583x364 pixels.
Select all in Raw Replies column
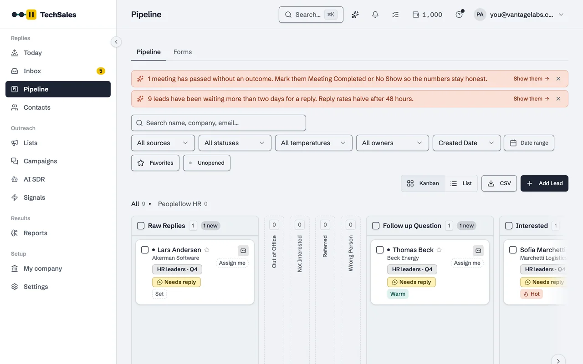coord(141,226)
